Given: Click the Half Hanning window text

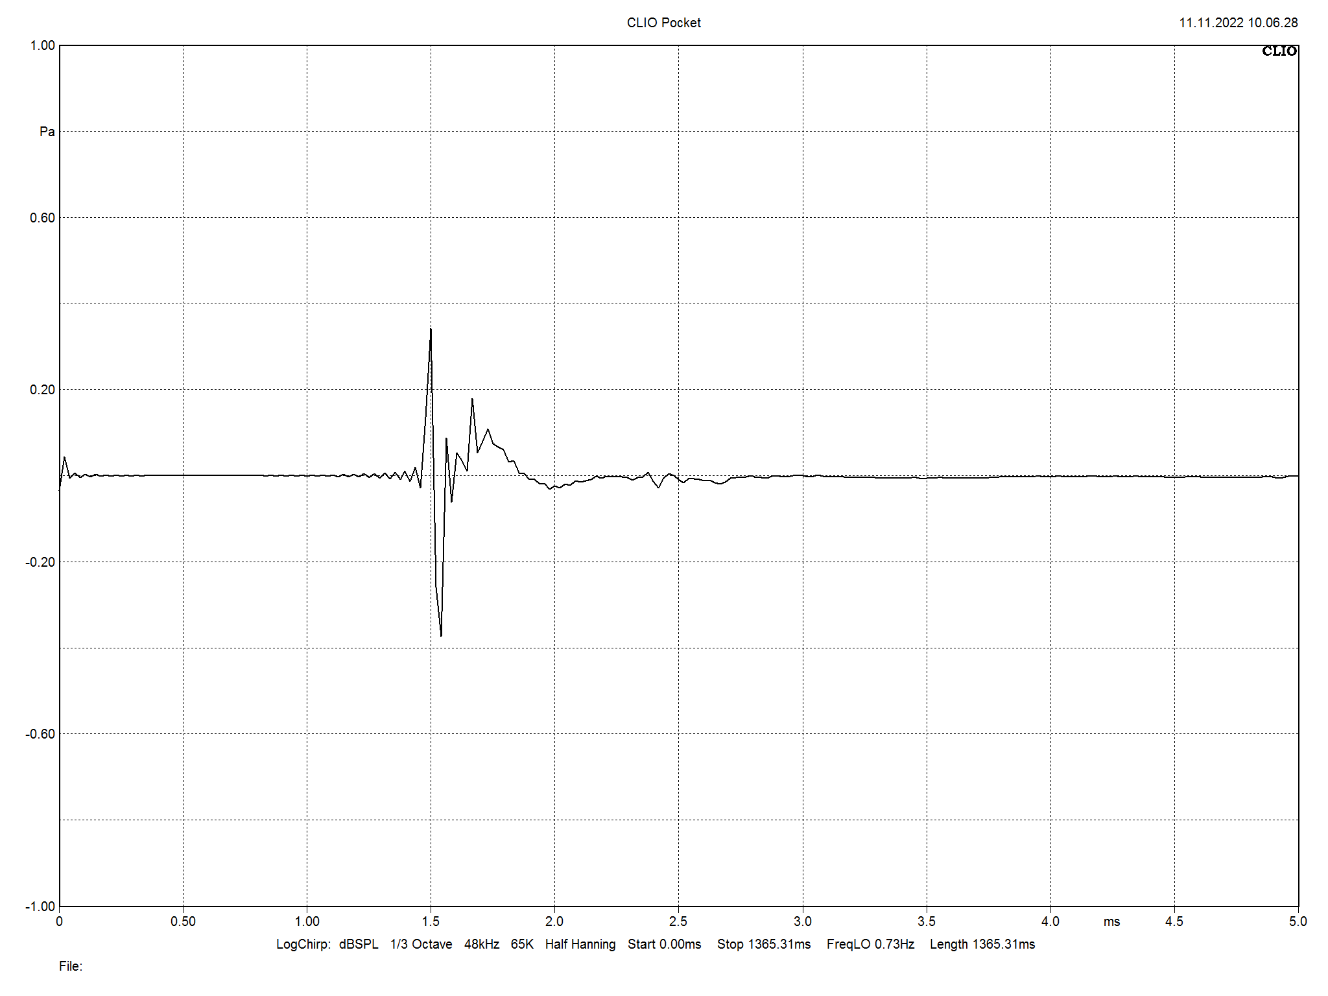Looking at the screenshot, I should (580, 944).
